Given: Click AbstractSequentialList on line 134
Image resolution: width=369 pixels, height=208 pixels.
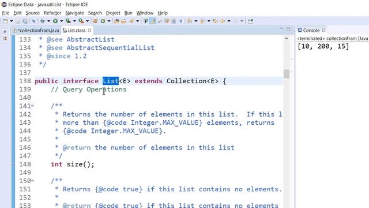Looking at the screenshot, I should [x=110, y=47].
